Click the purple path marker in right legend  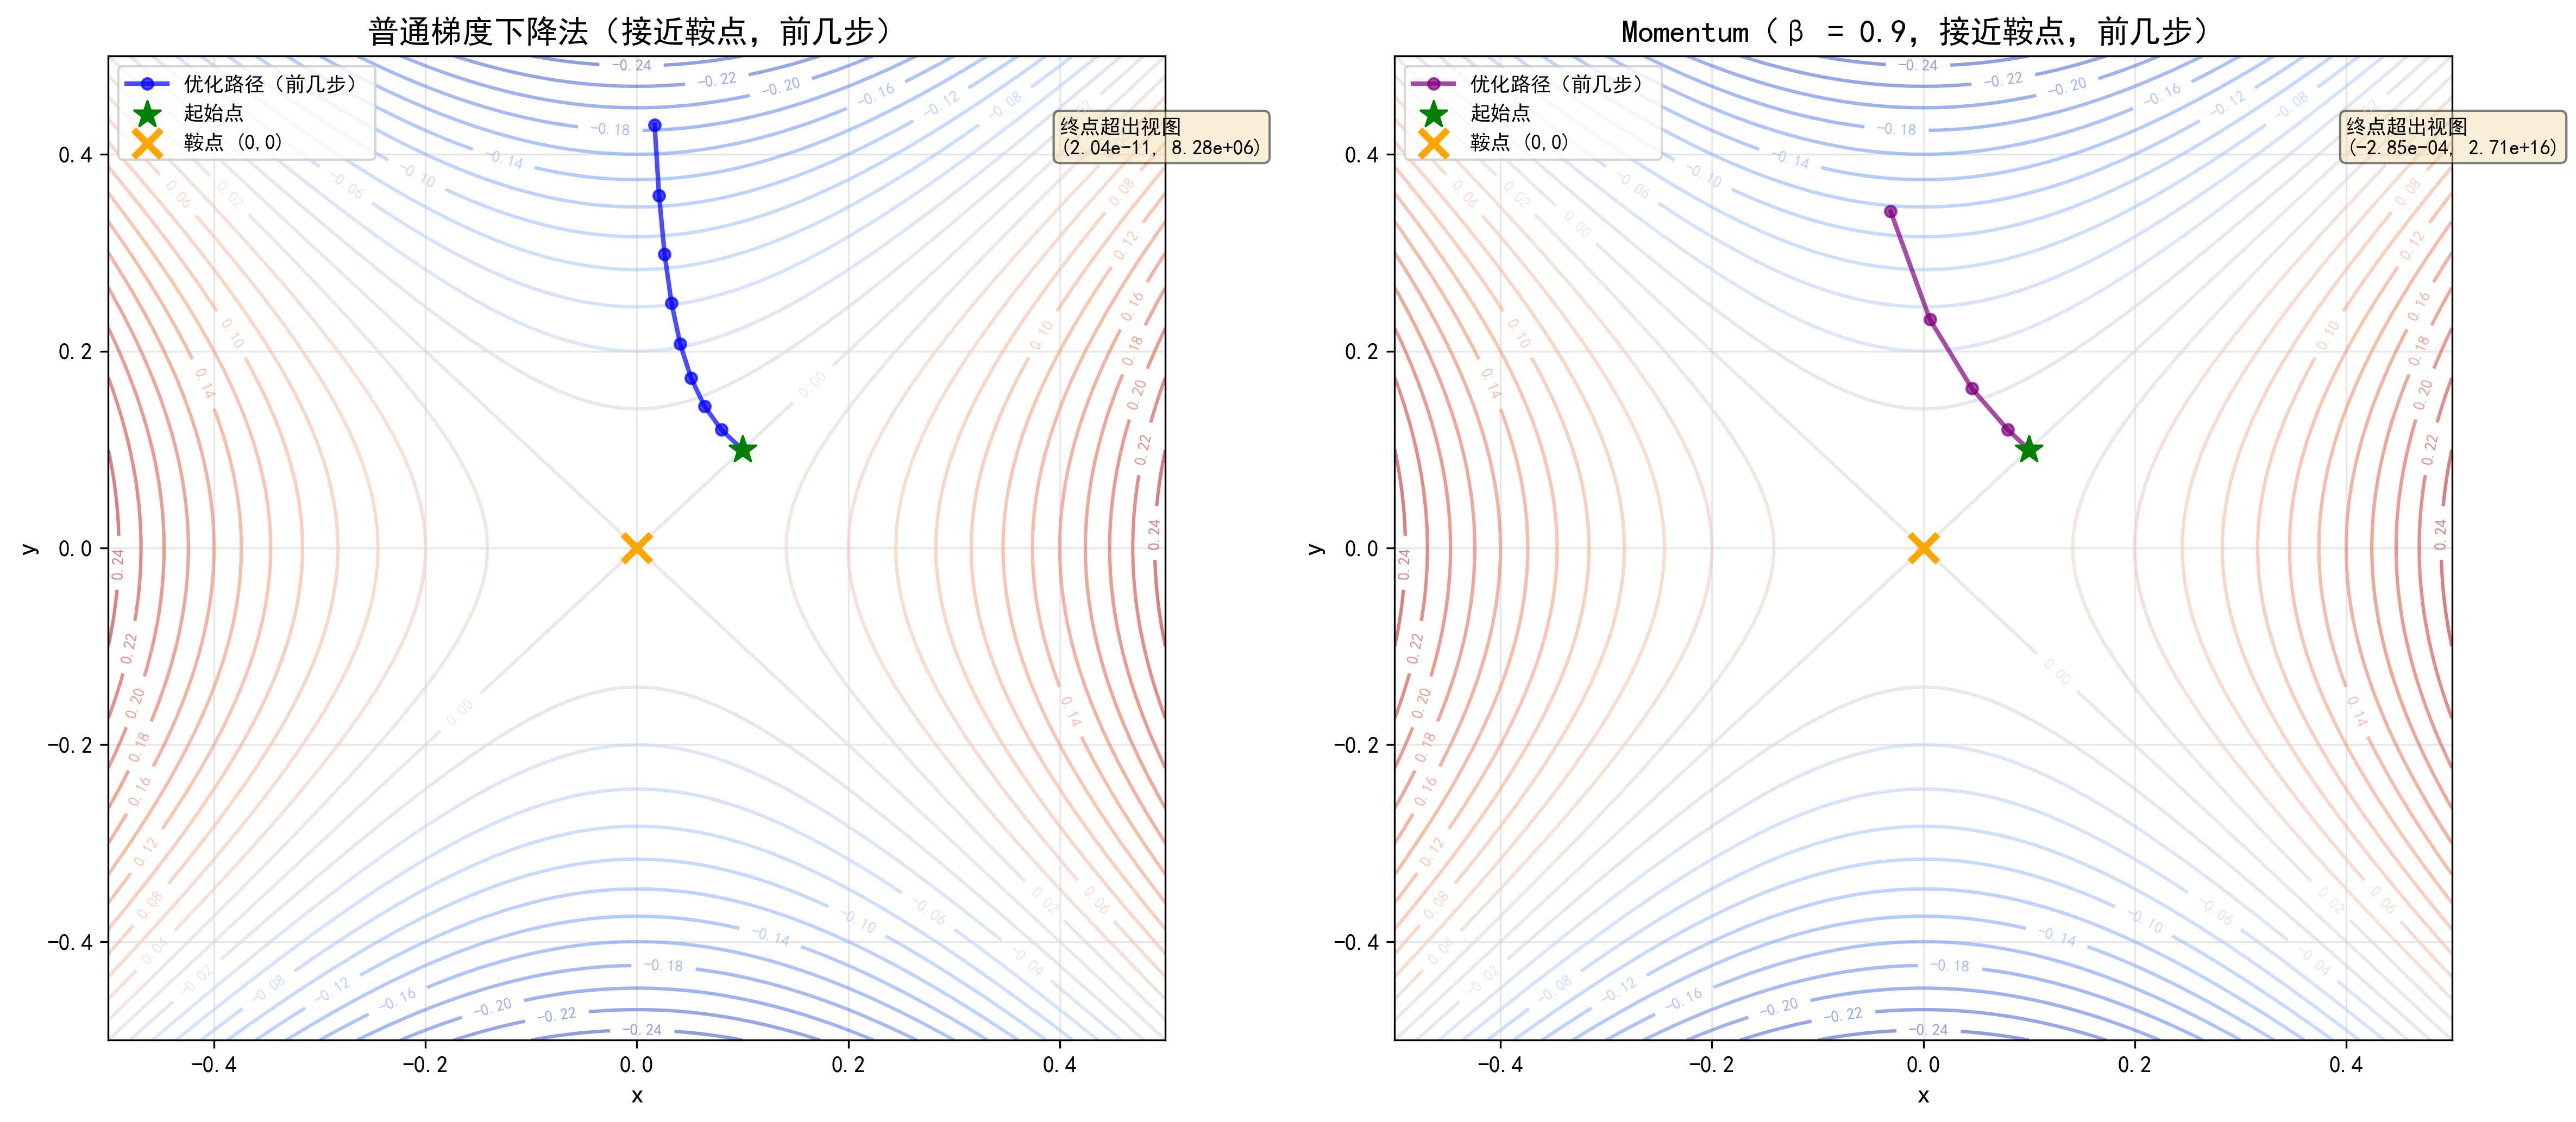click(x=1433, y=84)
